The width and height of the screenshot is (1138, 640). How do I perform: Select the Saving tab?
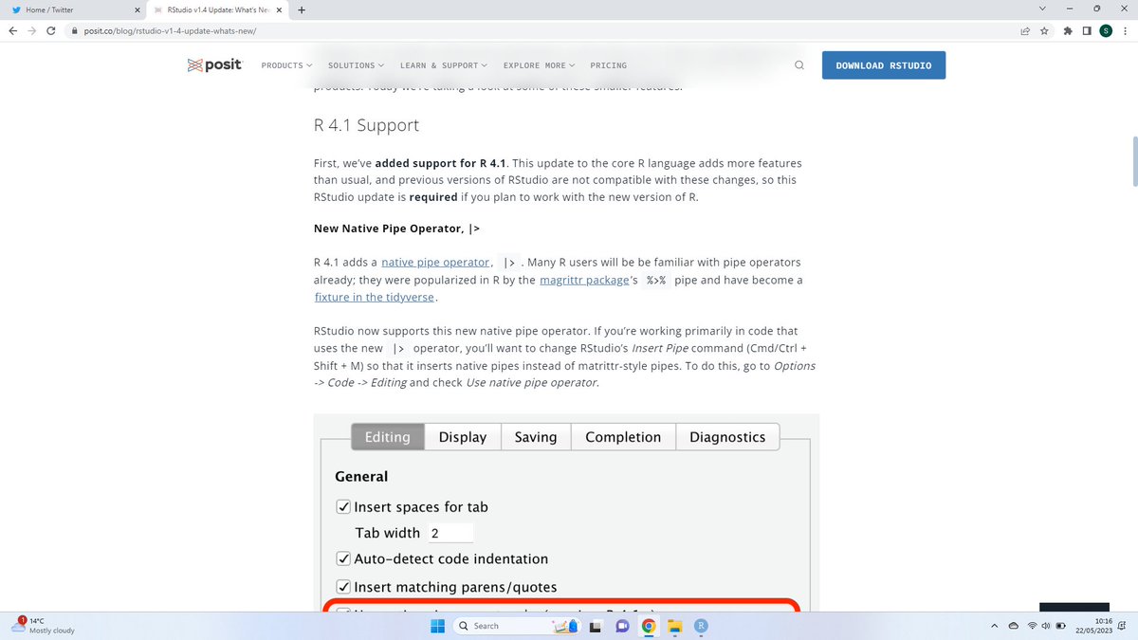[536, 437]
